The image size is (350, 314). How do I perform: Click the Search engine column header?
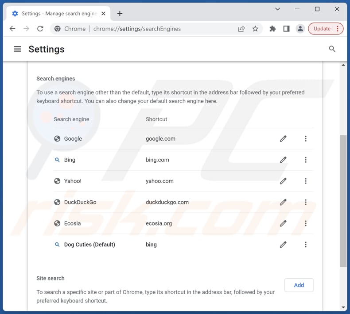click(x=71, y=119)
